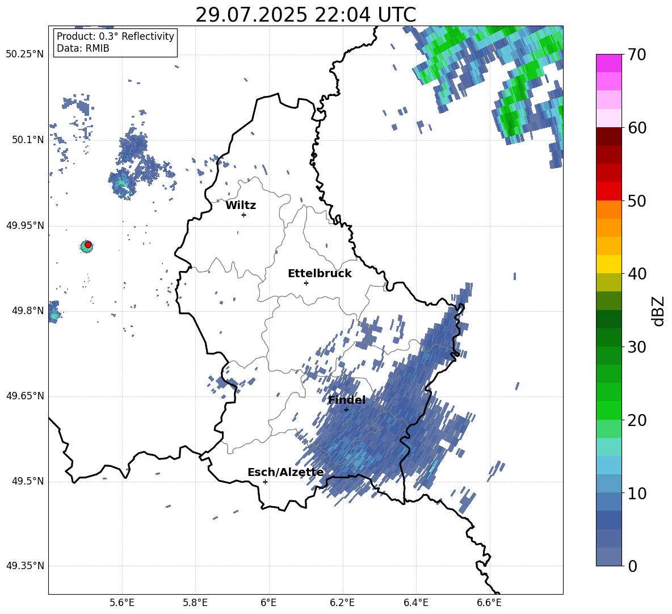This screenshot has width=672, height=614.
Task: Click the colorbar tick label 10
Action: [637, 493]
